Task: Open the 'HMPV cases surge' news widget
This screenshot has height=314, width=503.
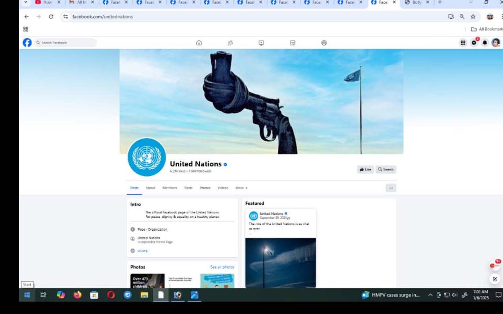Action: (391, 295)
